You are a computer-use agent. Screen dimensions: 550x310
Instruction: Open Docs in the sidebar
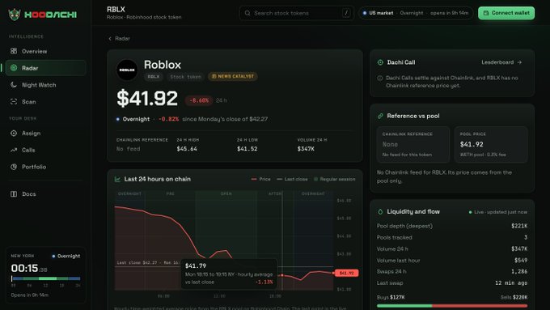click(45, 193)
